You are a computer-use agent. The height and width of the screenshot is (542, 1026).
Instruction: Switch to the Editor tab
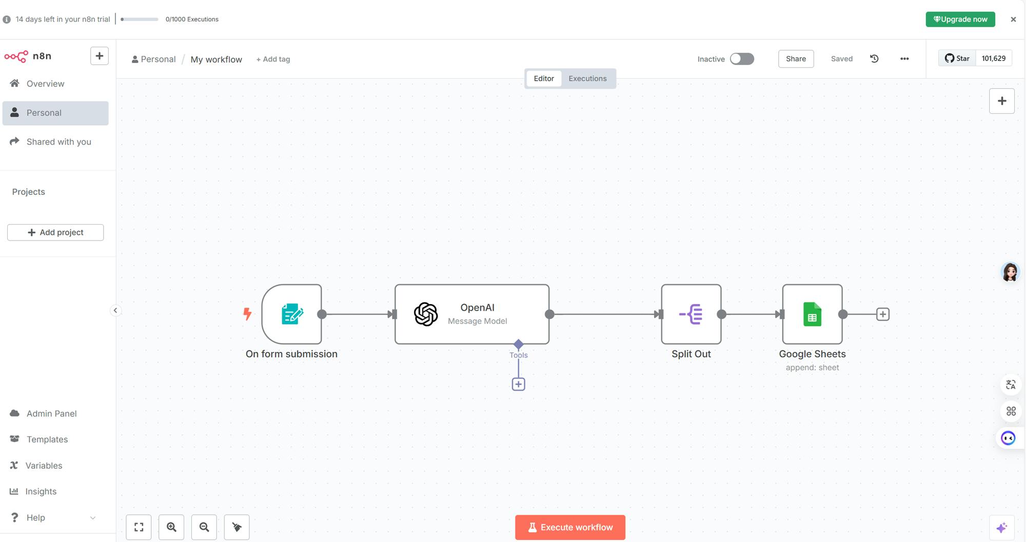tap(544, 78)
